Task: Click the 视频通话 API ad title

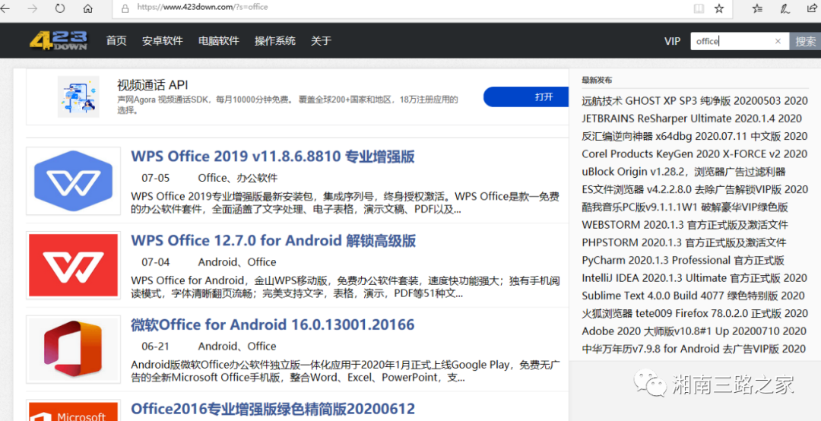Action: coord(152,85)
